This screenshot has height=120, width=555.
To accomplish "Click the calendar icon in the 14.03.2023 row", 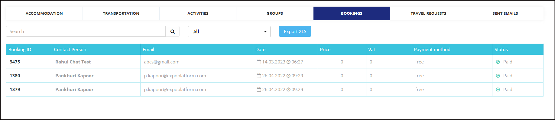I will click(x=259, y=62).
